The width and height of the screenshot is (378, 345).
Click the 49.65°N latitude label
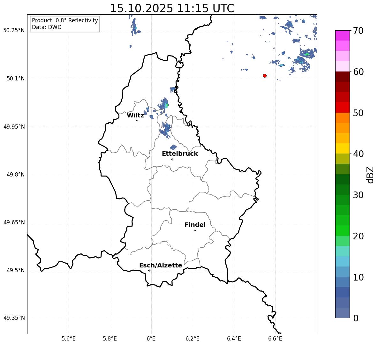point(14,222)
